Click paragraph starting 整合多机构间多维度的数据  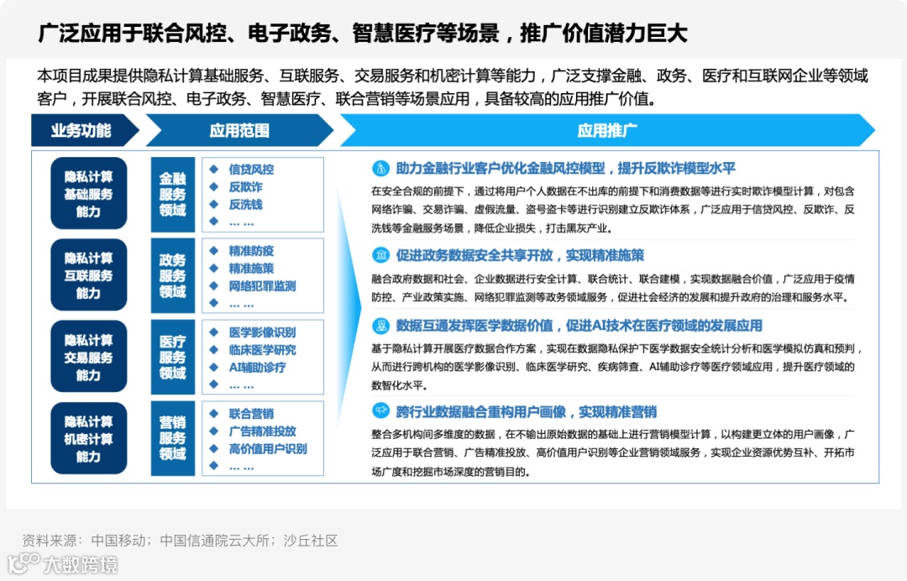612,453
